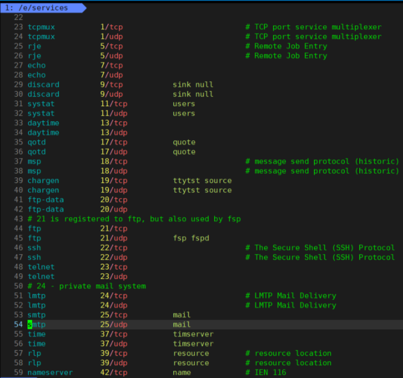This screenshot has width=403, height=378.
Task: Click 'rlp' on line 57
Action: tap(34, 353)
